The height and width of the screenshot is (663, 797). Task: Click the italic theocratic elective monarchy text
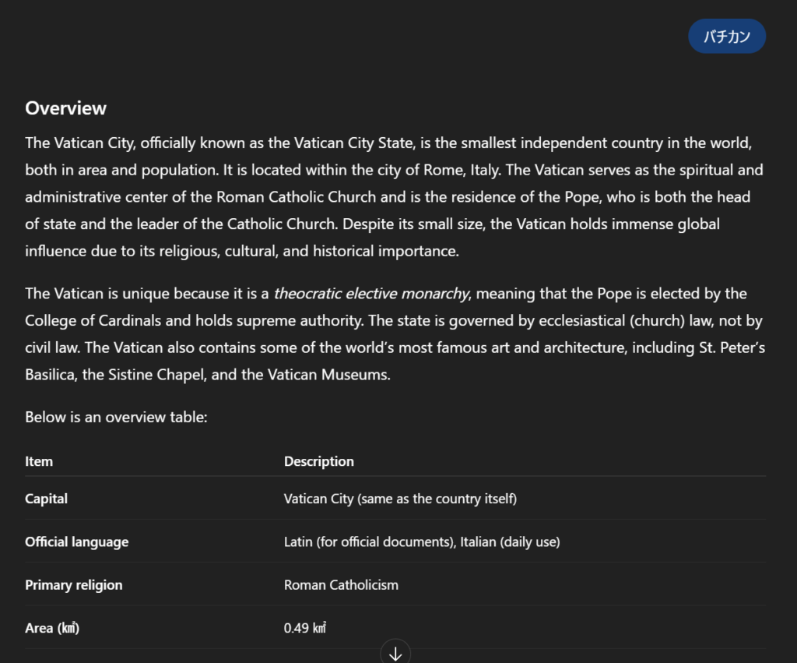tap(371, 294)
